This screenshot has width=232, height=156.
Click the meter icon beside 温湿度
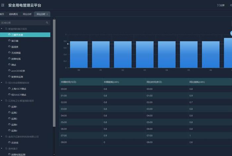(9, 47)
